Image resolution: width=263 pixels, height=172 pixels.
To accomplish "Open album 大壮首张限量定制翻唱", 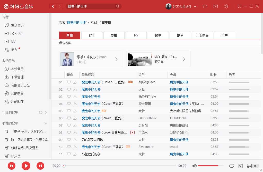I will [x=185, y=111].
